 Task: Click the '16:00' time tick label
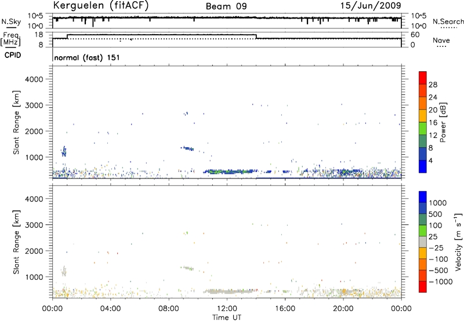point(285,309)
